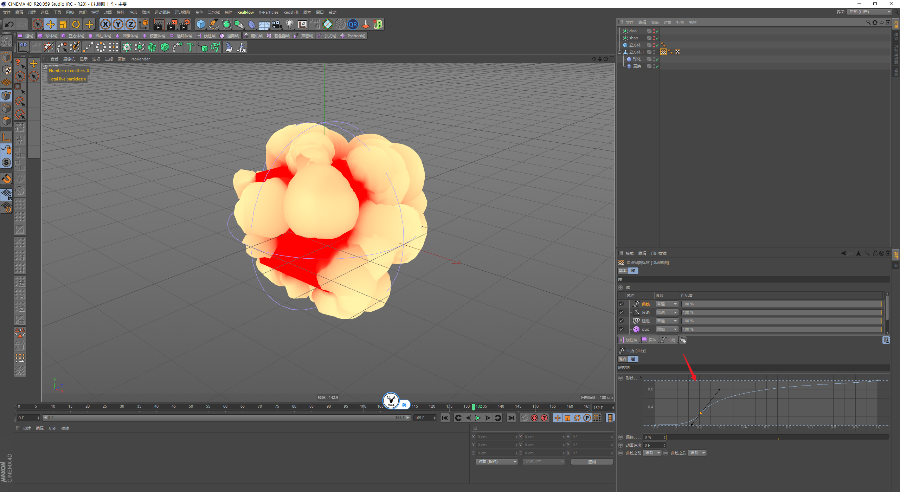Click the blue QR plugin icon
Image resolution: width=900 pixels, height=492 pixels.
pyautogui.click(x=353, y=24)
